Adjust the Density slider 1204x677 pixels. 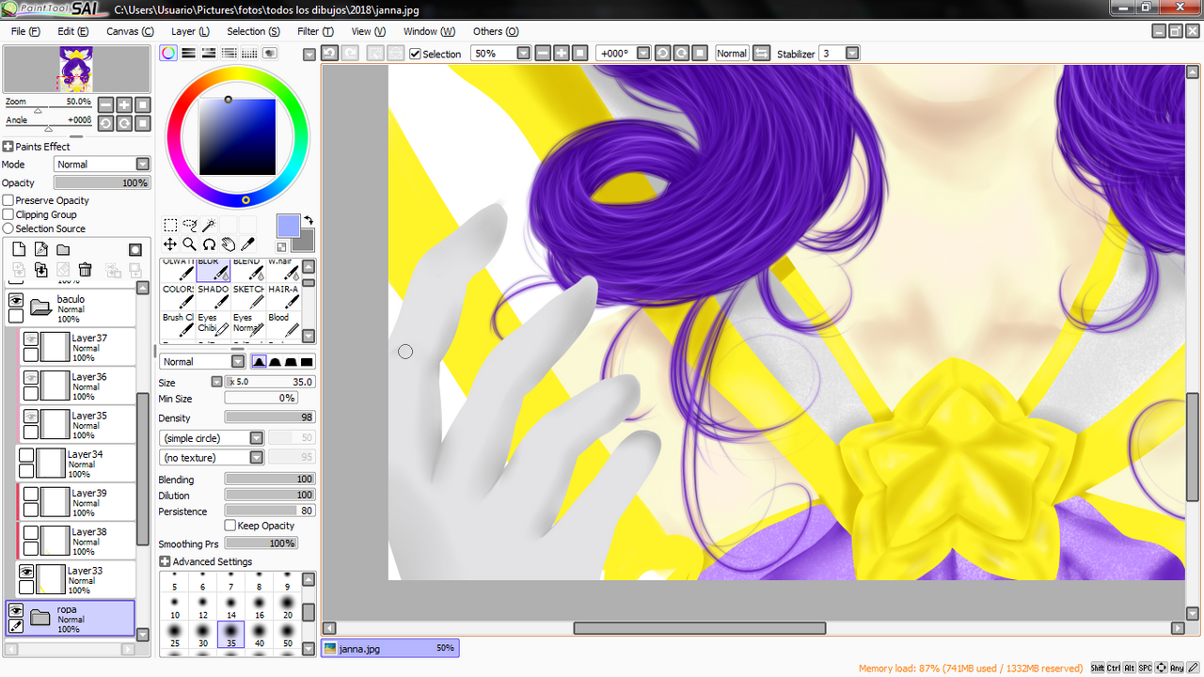pos(270,417)
